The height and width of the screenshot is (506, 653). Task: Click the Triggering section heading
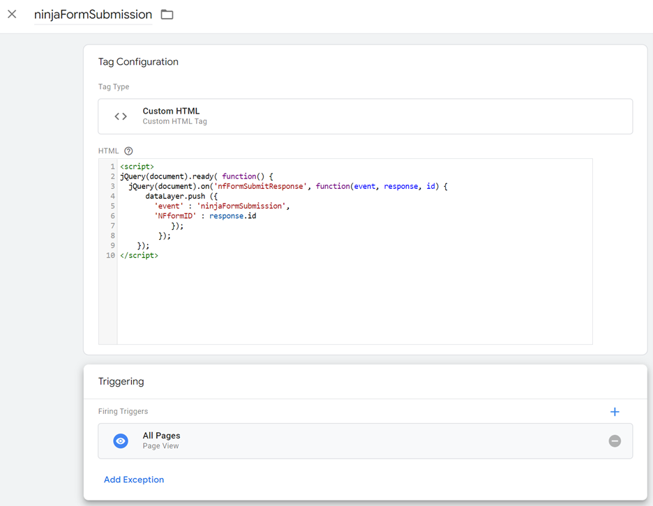point(121,382)
